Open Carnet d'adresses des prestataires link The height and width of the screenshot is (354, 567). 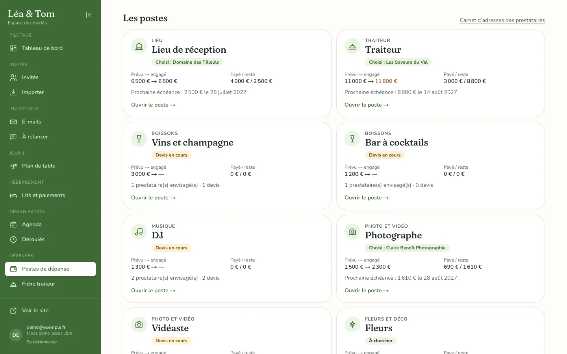pos(502,20)
